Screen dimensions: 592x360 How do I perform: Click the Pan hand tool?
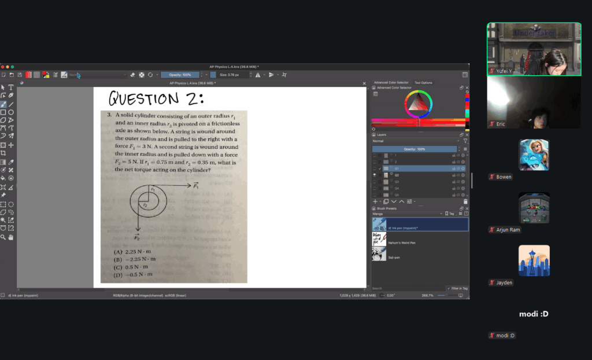point(11,237)
